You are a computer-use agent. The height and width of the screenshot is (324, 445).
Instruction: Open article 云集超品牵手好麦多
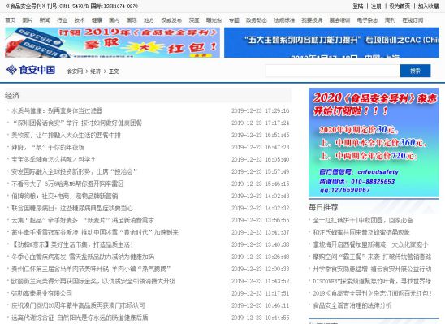coord(83,220)
